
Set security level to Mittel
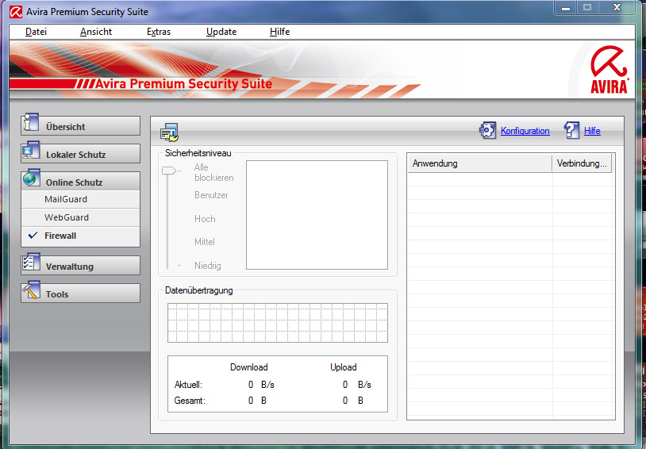coord(204,242)
